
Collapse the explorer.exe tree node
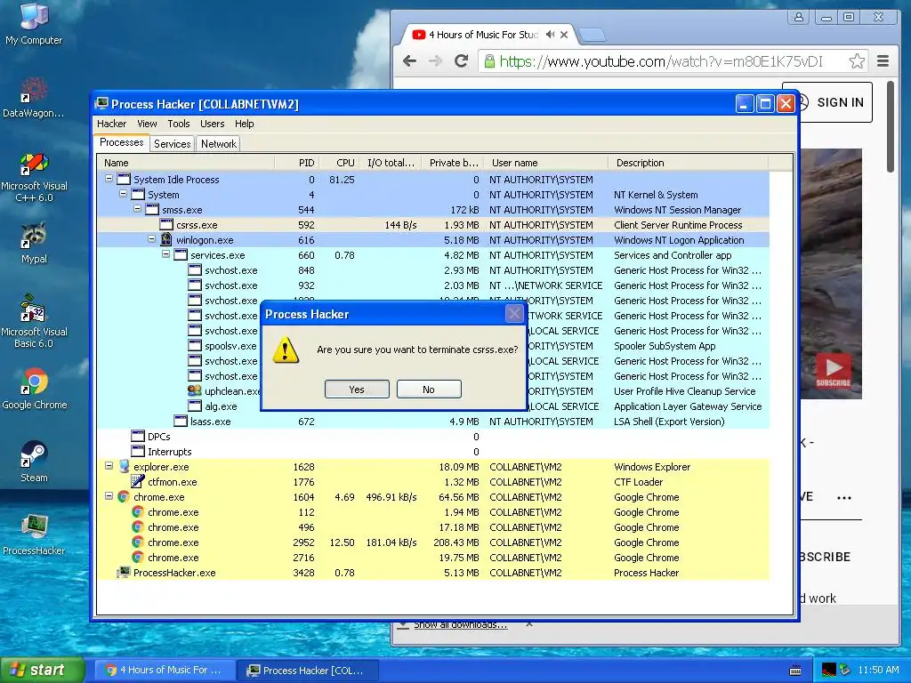pyautogui.click(x=109, y=466)
